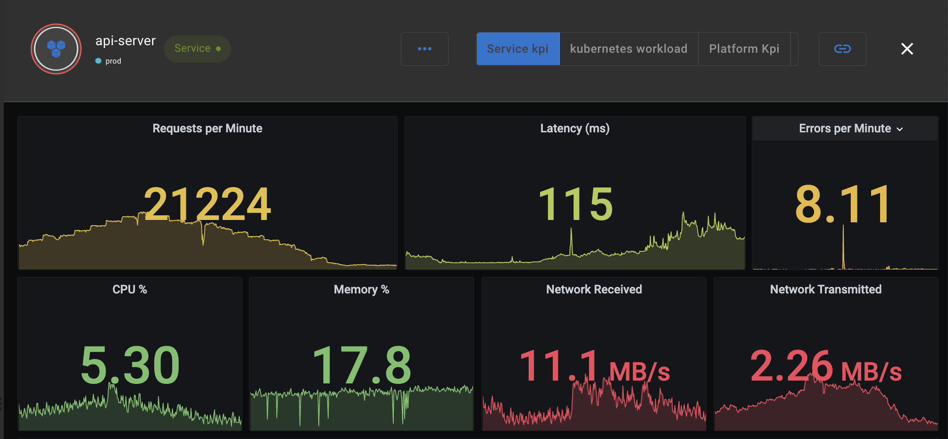Close the api-server details panel
948x439 pixels.
[x=906, y=49]
